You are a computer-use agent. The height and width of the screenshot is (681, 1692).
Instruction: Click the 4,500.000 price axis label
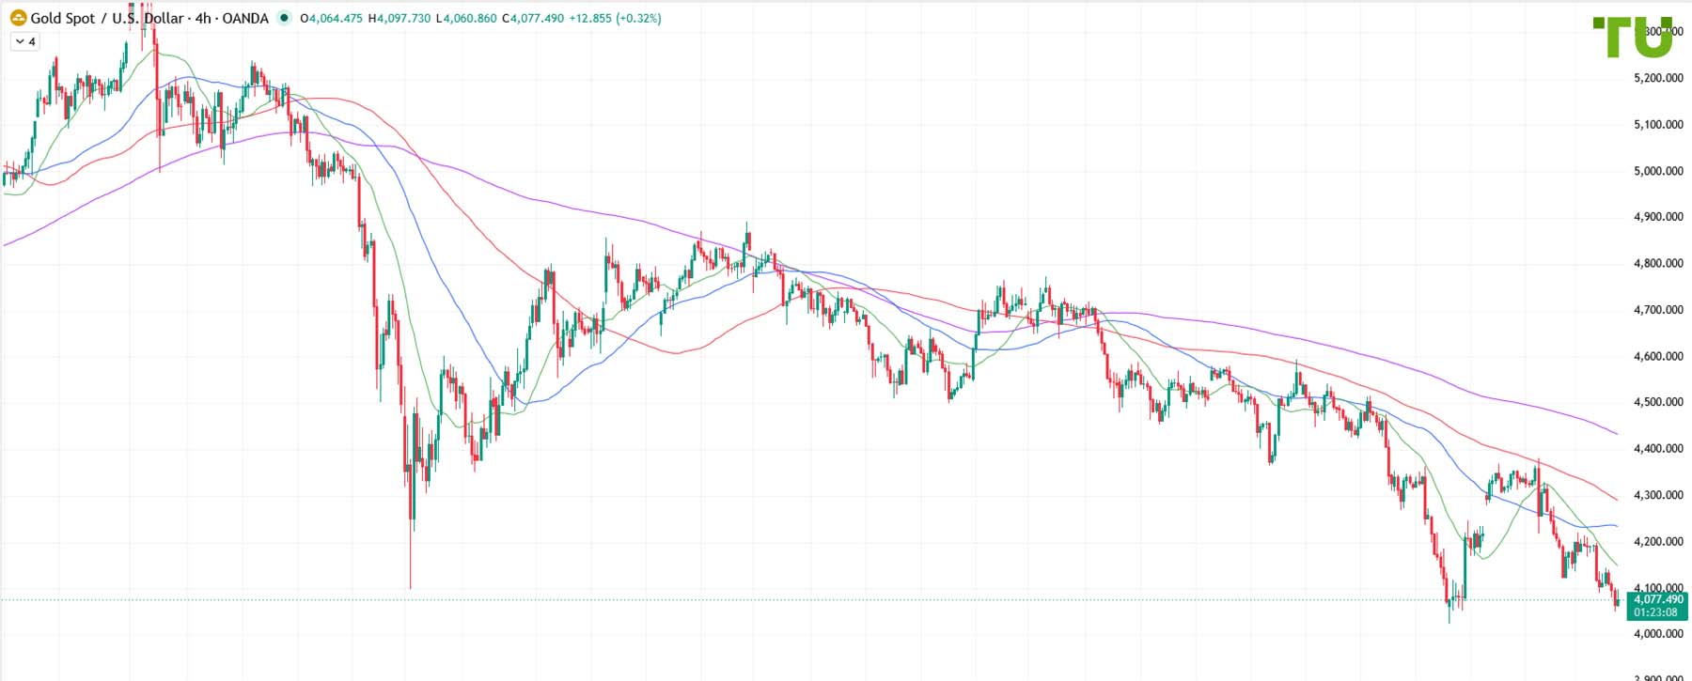[1658, 402]
